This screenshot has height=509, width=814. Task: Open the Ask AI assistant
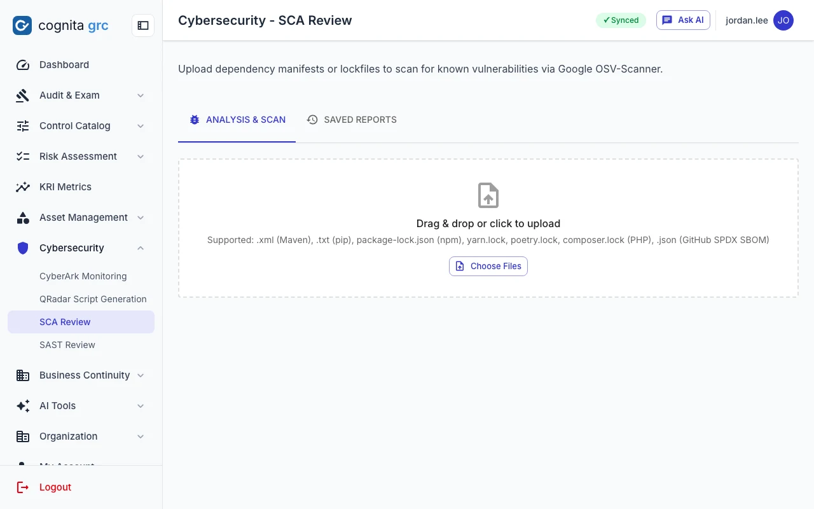683,20
